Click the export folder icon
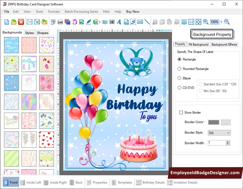The width and height of the screenshot is (243, 189). click(44, 22)
